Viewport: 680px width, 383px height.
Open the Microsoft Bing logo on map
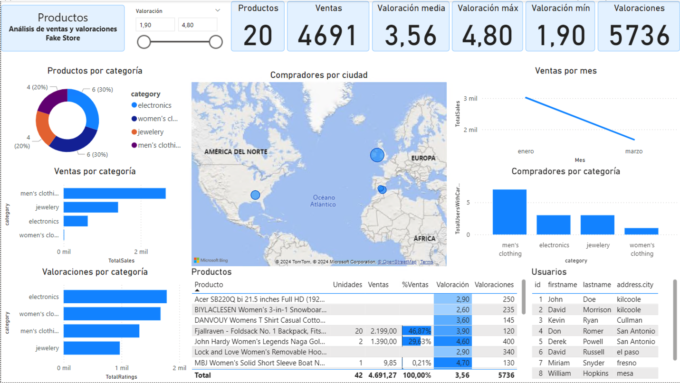pos(211,260)
